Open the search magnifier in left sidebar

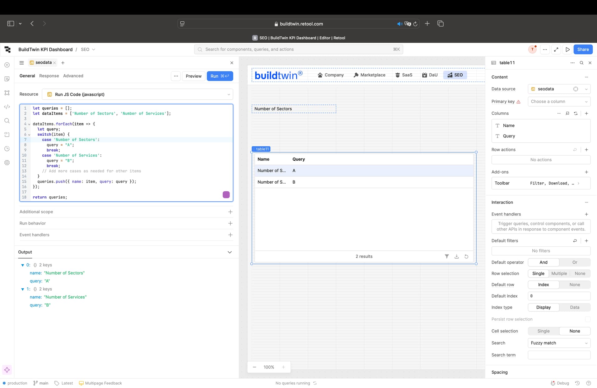point(7,121)
